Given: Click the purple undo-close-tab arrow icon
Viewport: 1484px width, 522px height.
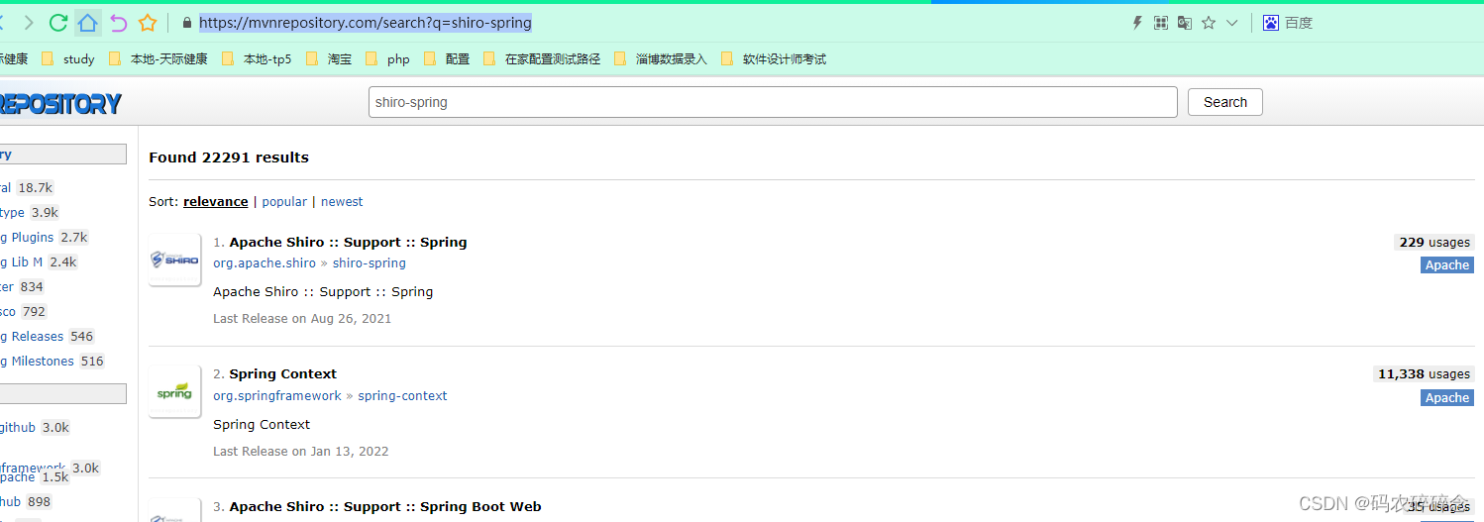Looking at the screenshot, I should [118, 22].
